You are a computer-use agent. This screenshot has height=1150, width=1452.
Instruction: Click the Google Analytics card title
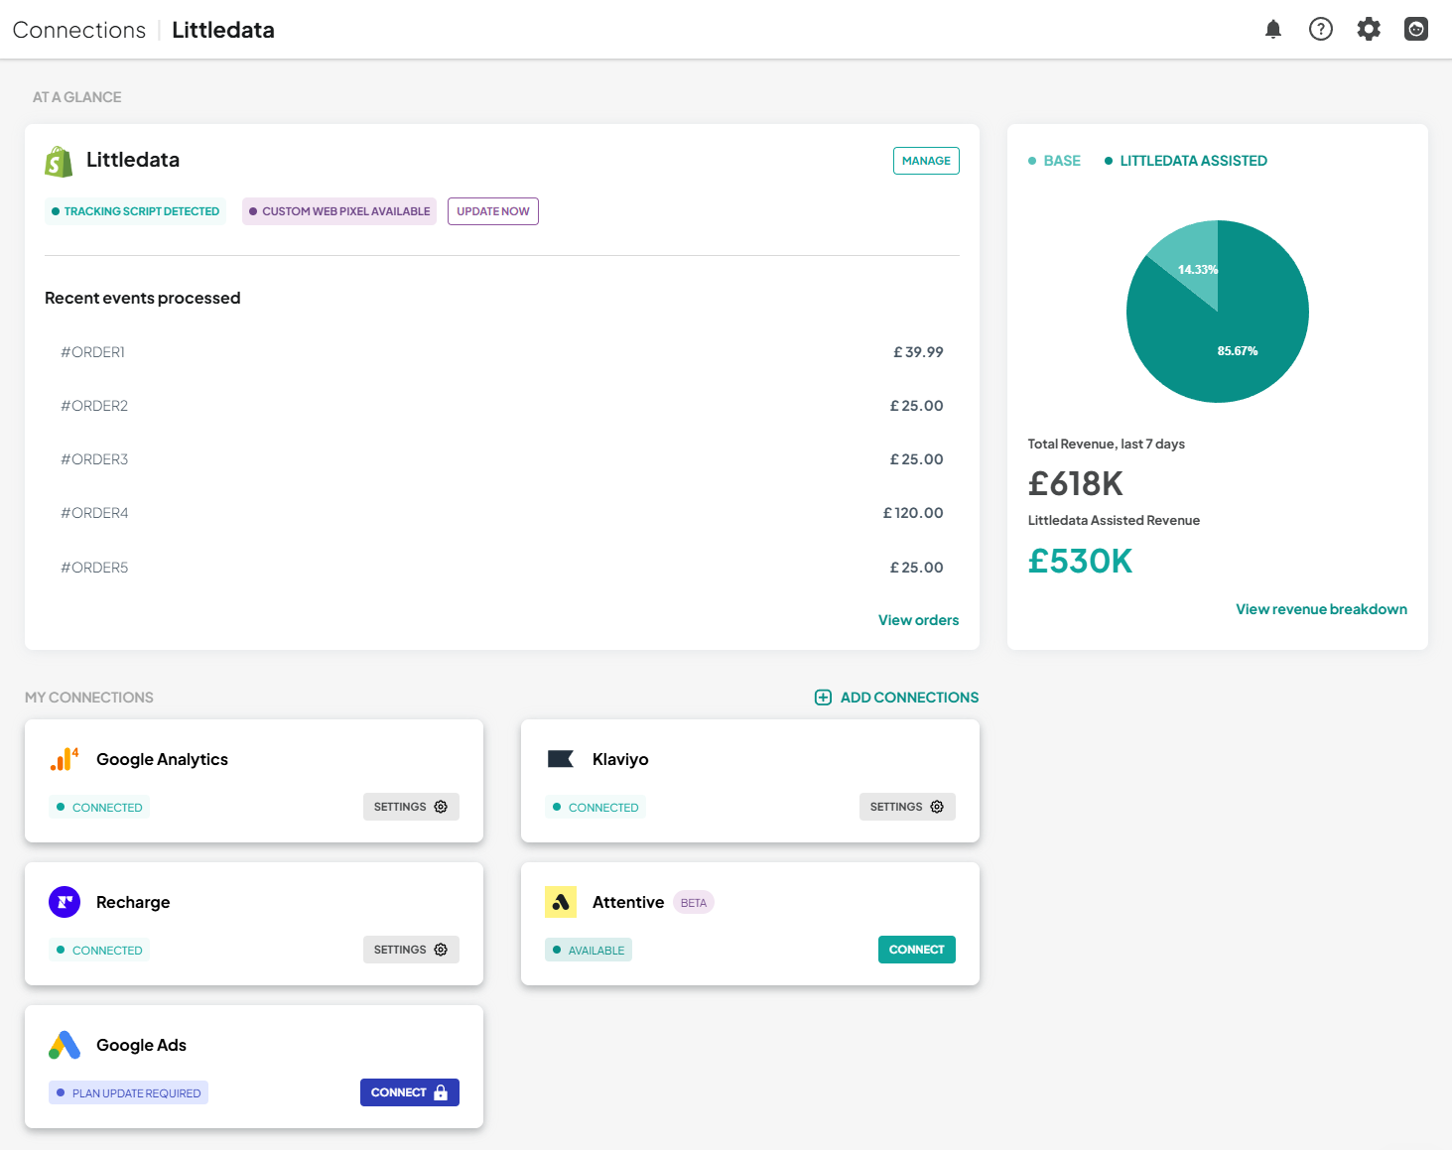(x=162, y=759)
